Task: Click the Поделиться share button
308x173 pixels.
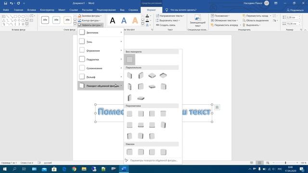Action: [295, 10]
